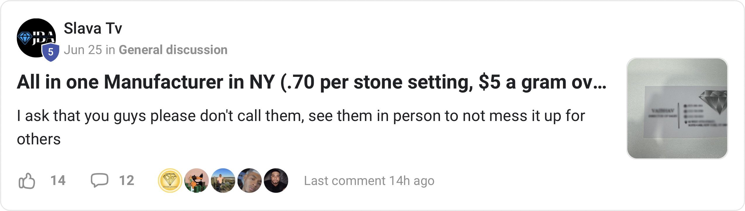
Task: Go to the General discussion category
Action: (x=173, y=50)
